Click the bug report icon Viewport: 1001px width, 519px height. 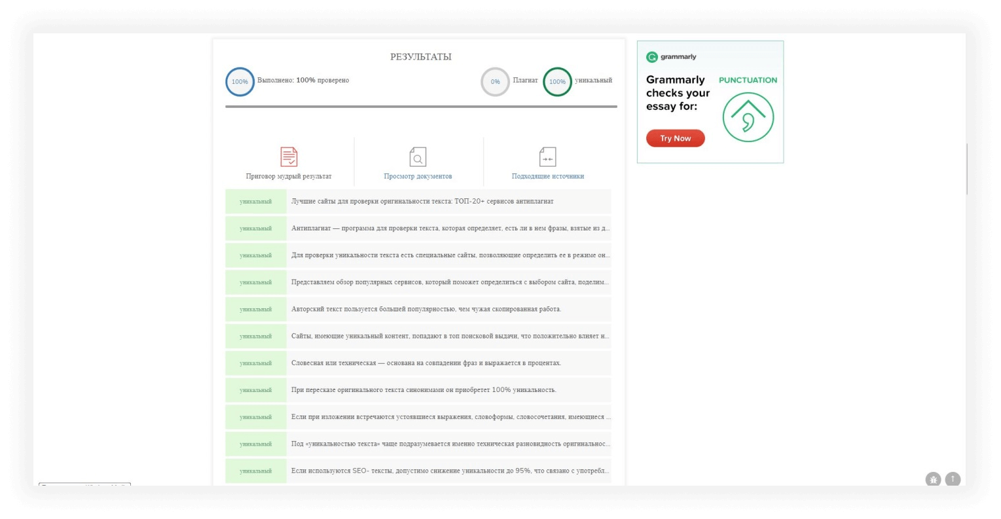(x=933, y=479)
